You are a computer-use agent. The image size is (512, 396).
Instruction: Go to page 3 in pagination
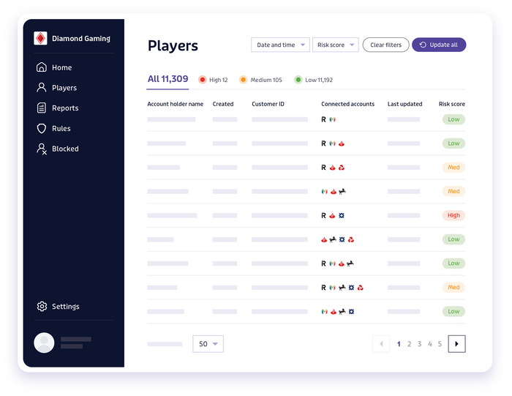pyautogui.click(x=419, y=344)
